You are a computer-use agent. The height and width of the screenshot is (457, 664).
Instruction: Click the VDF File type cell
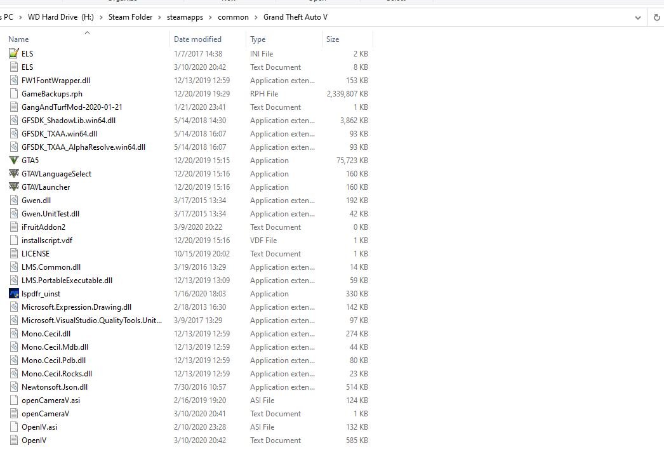click(x=263, y=240)
